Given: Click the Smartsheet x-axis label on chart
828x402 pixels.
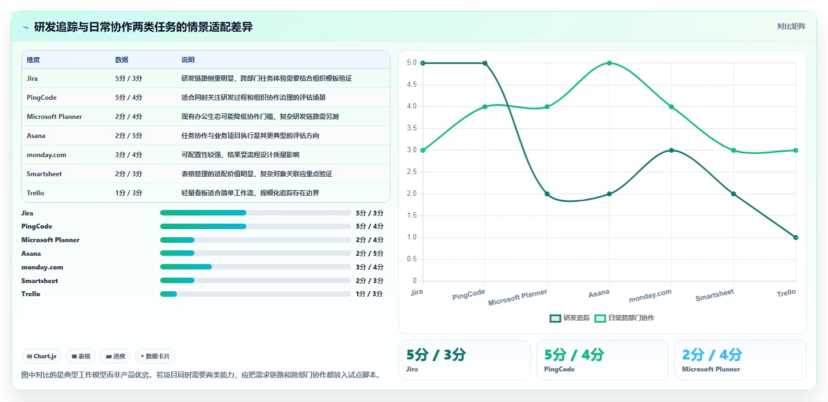Looking at the screenshot, I should coord(714,295).
